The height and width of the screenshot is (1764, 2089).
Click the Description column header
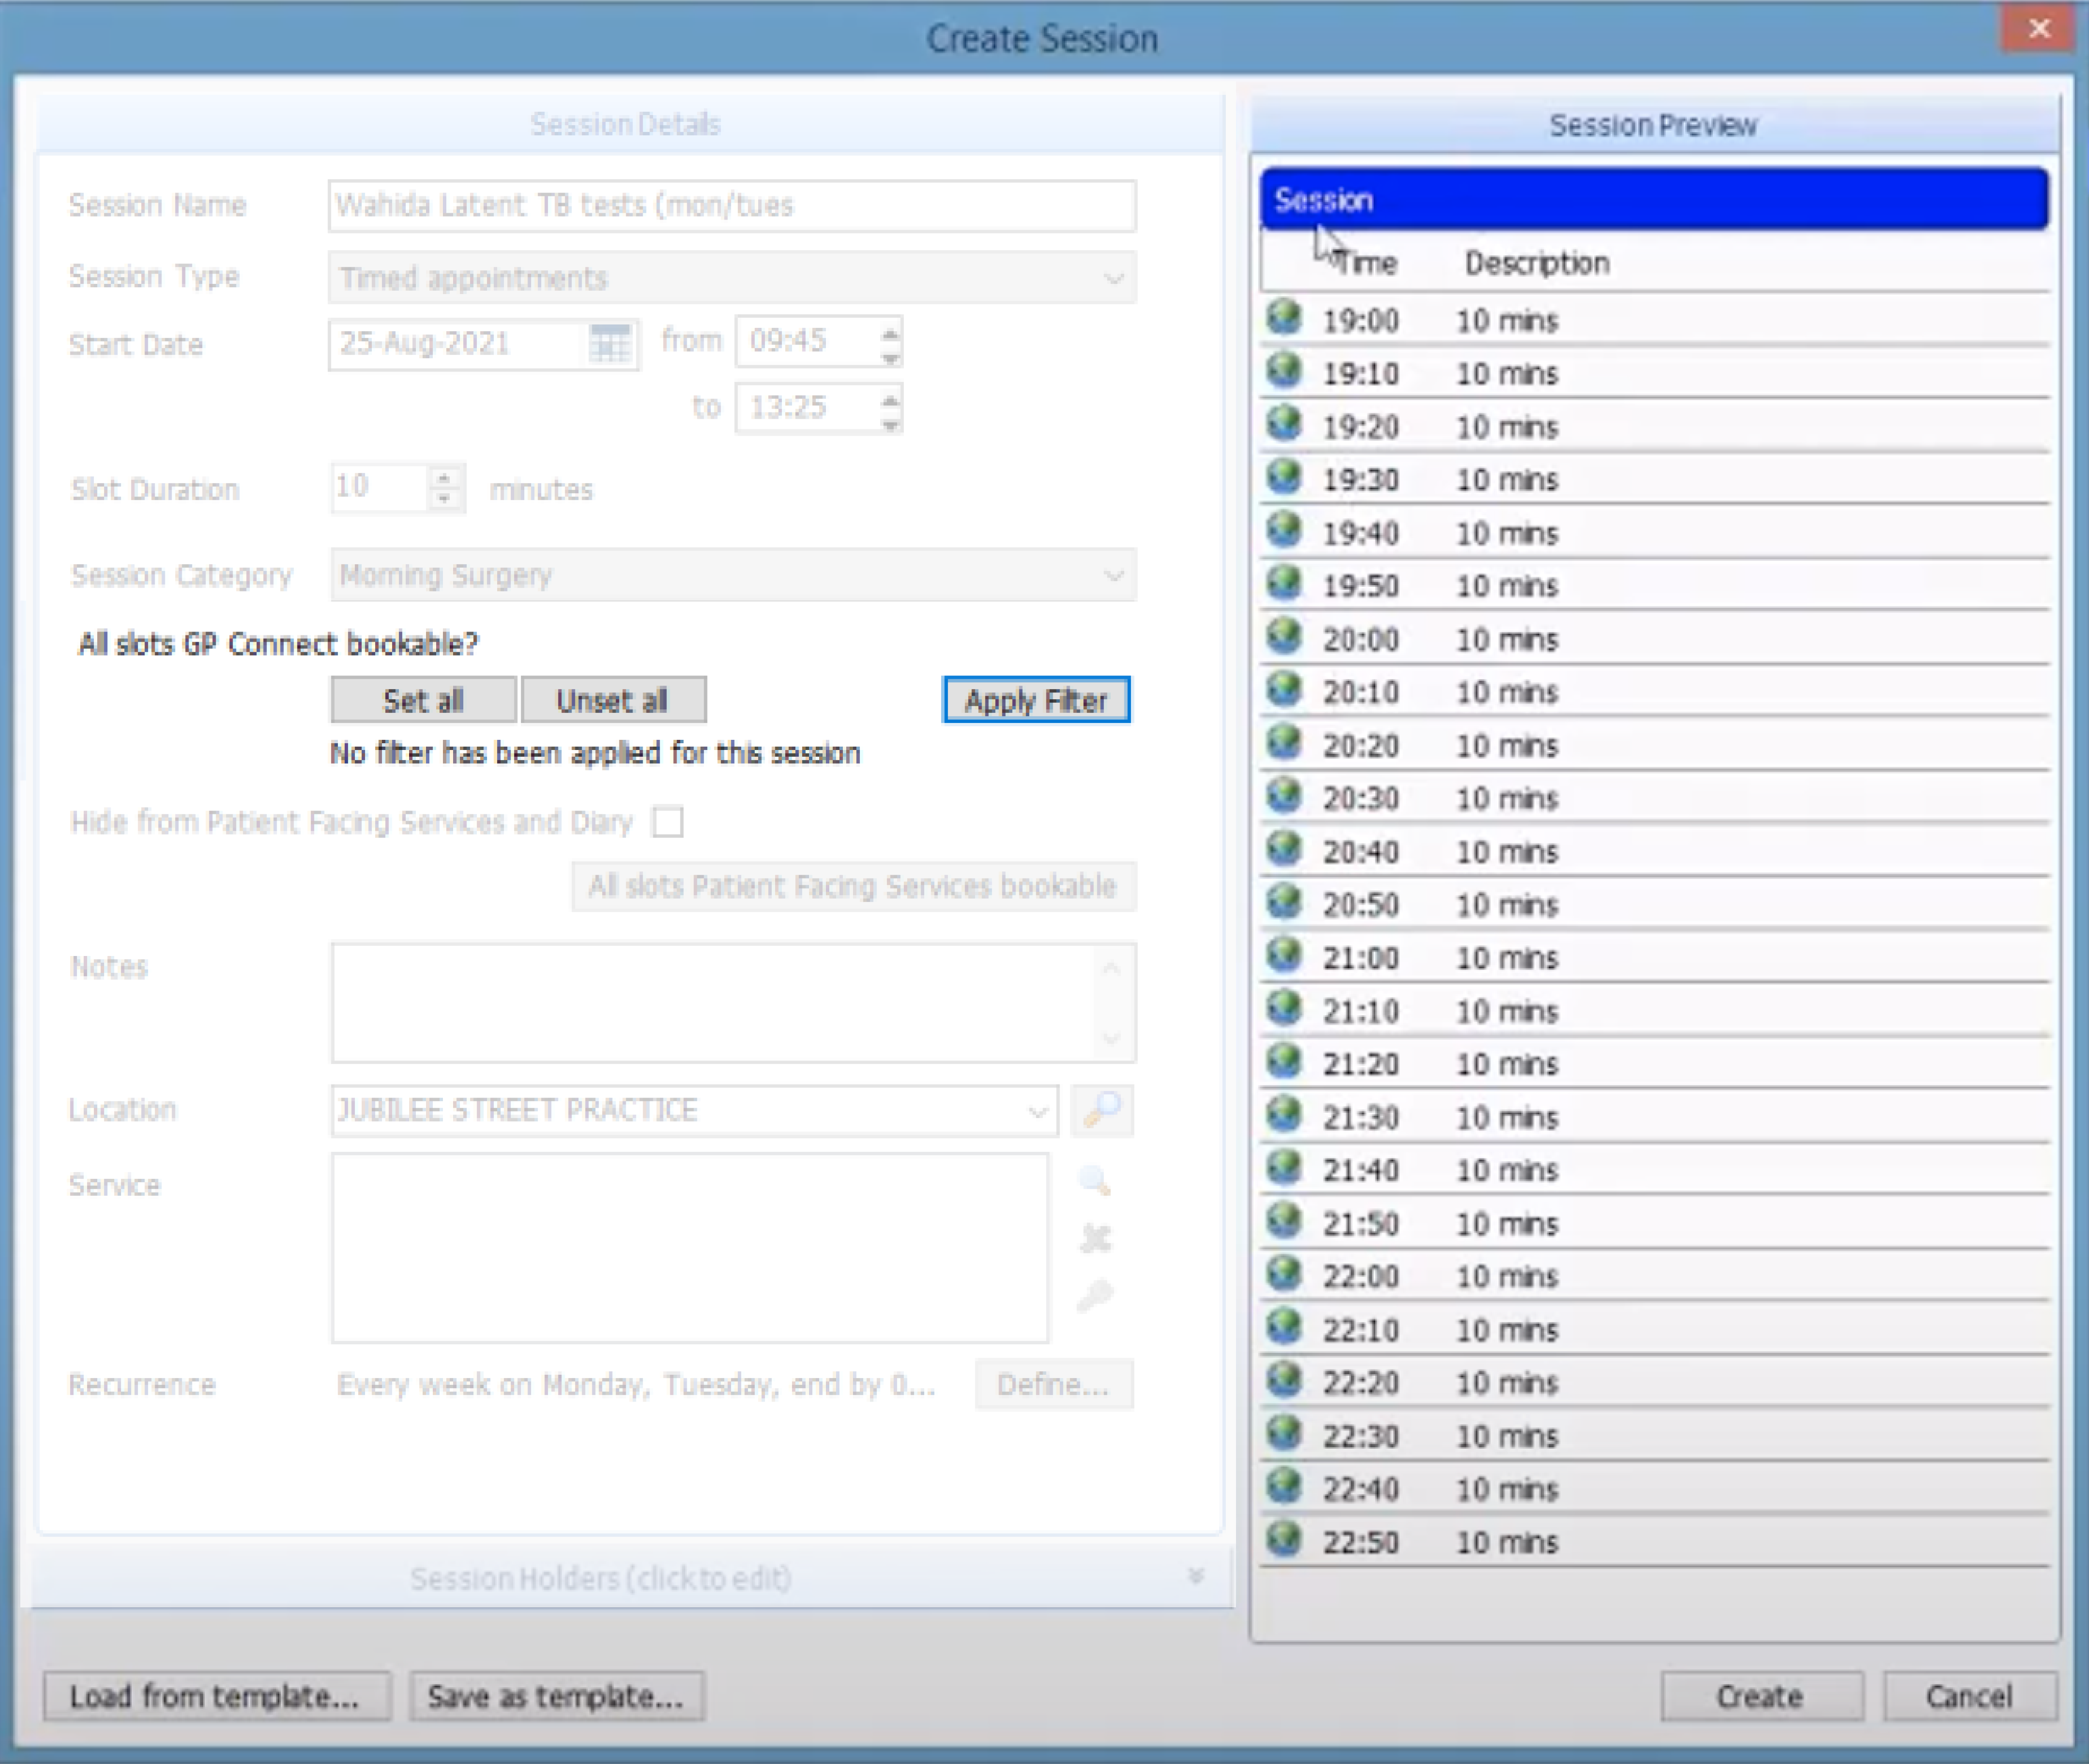tap(1537, 263)
